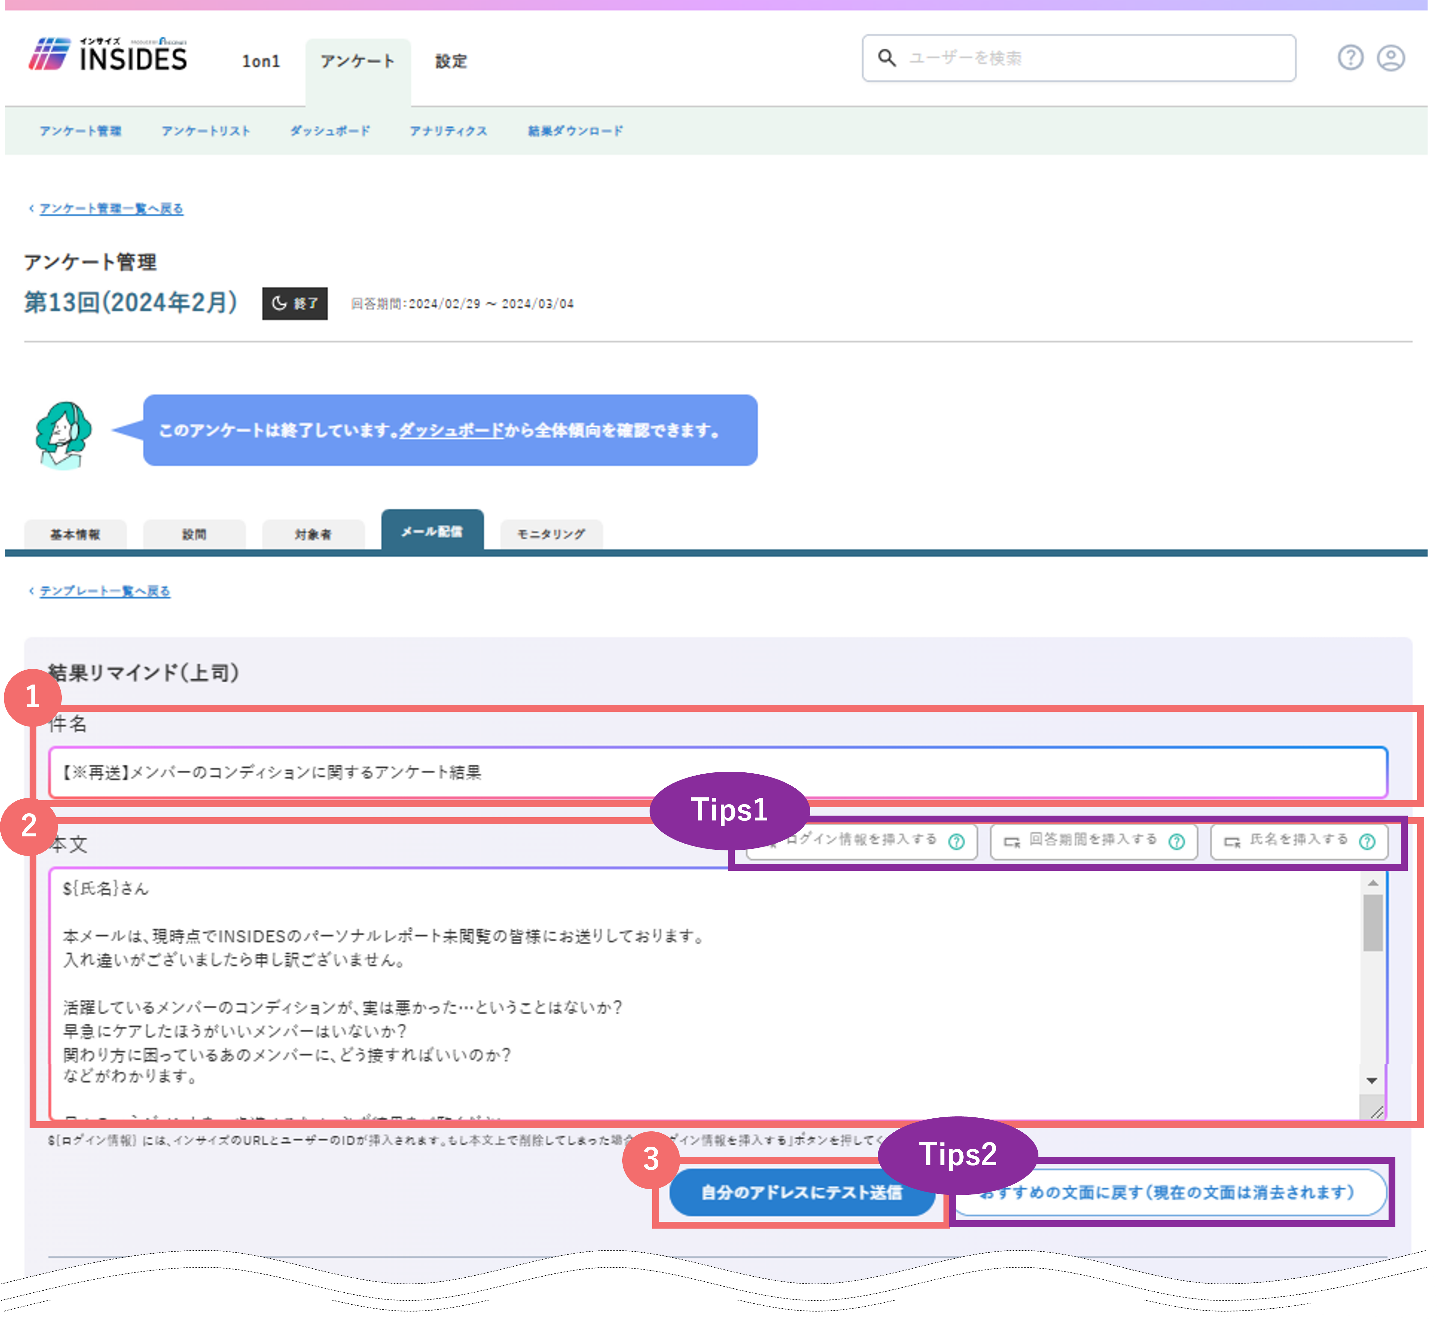
Task: Click 自分のアドレスにテスト送信 button
Action: pos(802,1193)
